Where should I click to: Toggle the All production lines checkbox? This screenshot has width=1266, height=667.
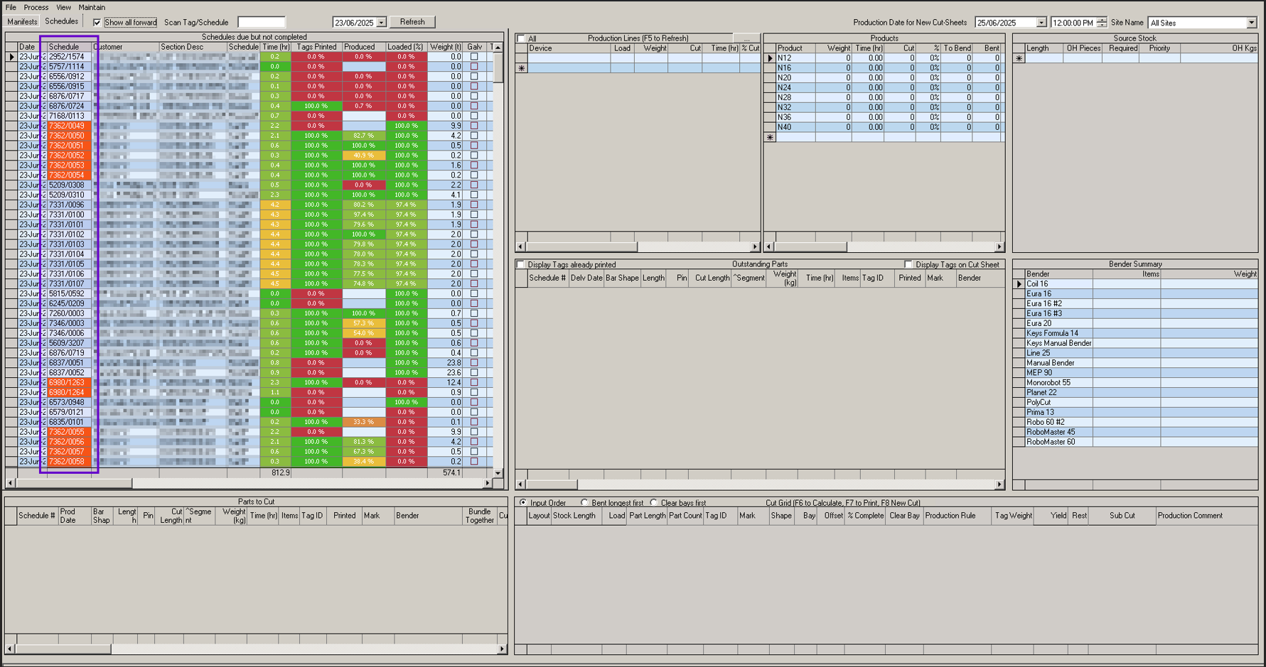coord(521,38)
